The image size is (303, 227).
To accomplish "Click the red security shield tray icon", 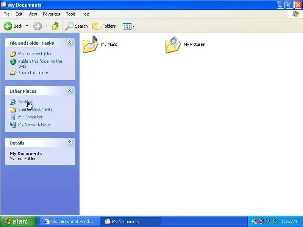I will [261, 221].
